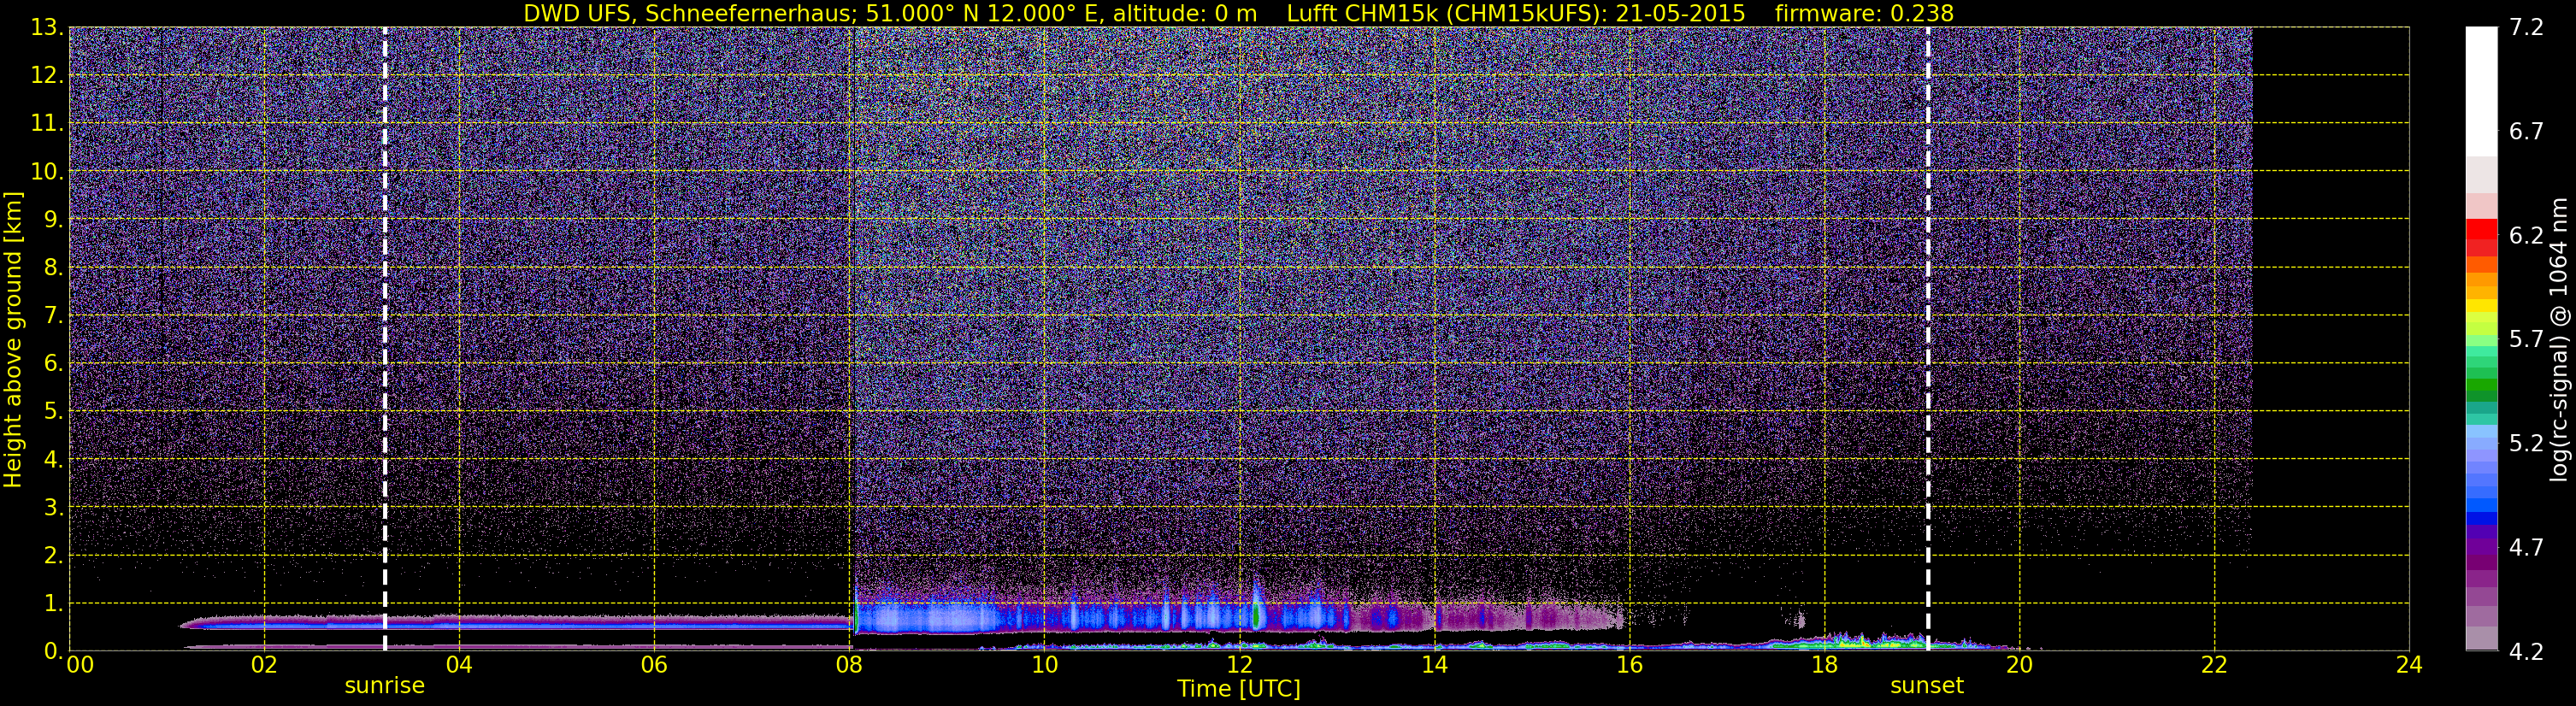
Task: Click the white segment at the colorbar top
Action: pos(2481,91)
